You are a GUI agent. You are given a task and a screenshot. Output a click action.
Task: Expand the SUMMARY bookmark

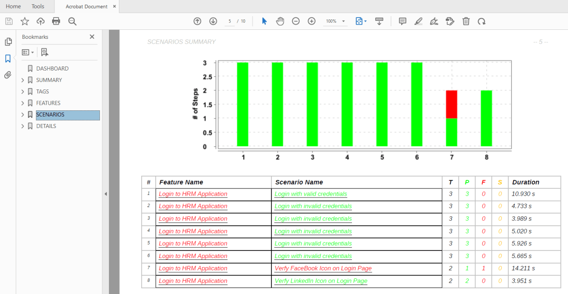(23, 80)
